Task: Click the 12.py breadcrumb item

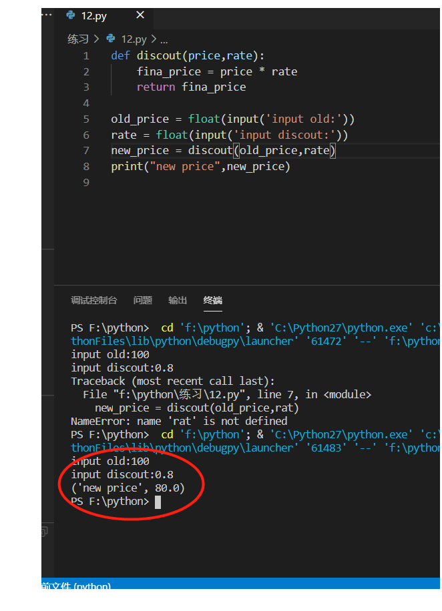Action: point(134,39)
